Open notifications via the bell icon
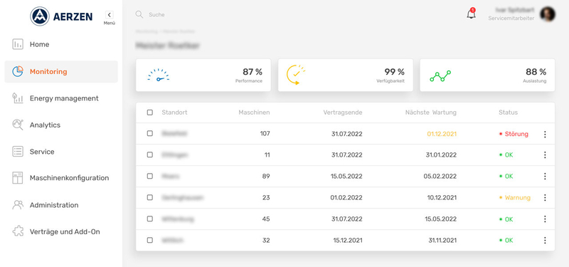Screen dimensions: 569x267 coord(471,14)
